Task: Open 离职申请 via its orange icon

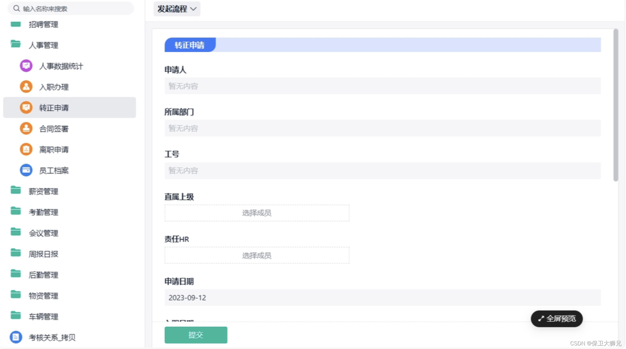Action: 26,149
